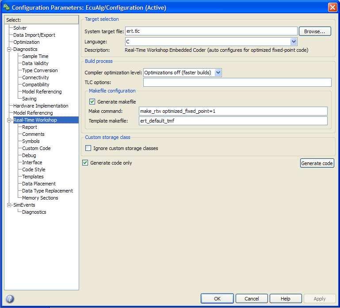Click the Template makefile field

[x=233, y=121]
